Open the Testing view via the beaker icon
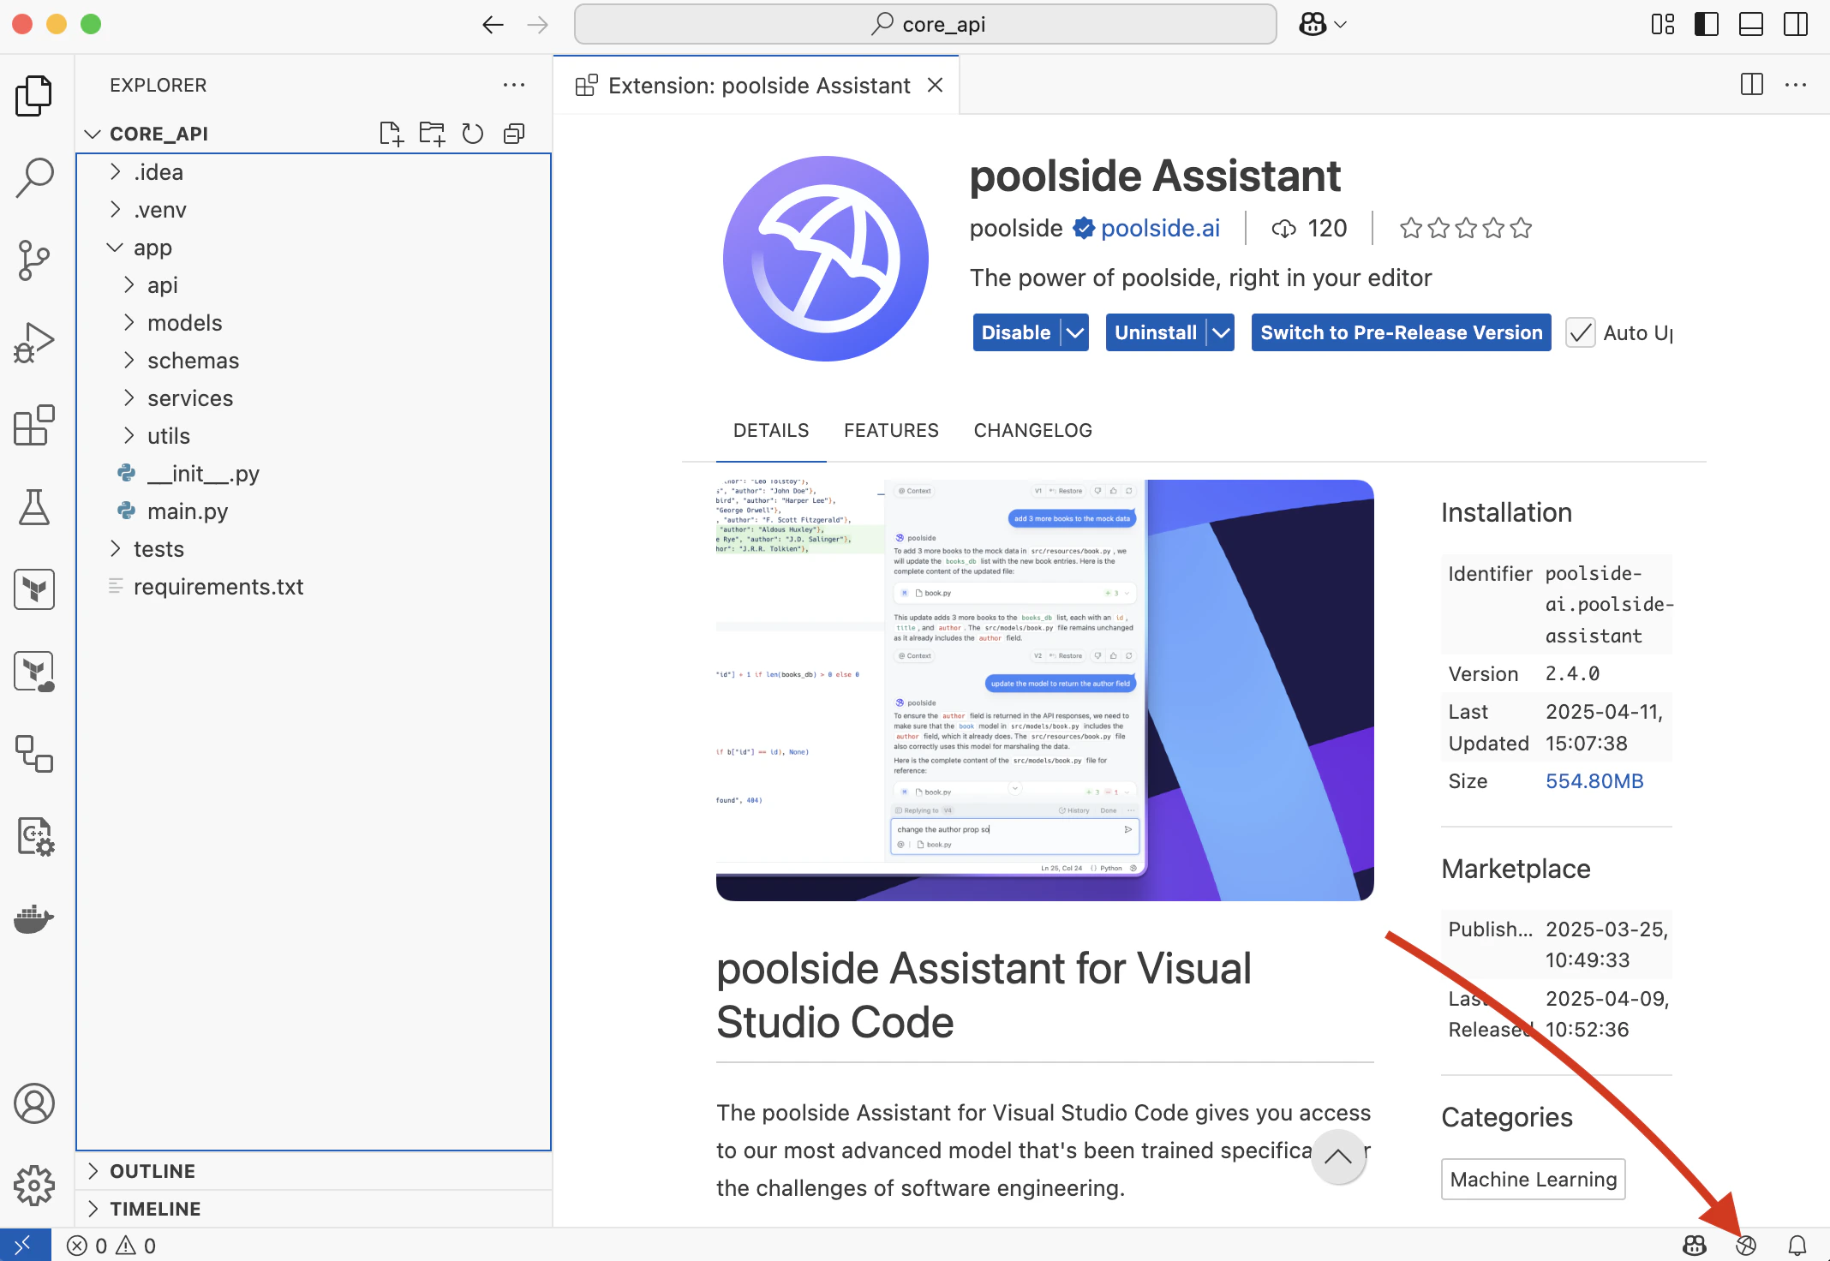Screen dimensions: 1830x1261 coord(34,507)
